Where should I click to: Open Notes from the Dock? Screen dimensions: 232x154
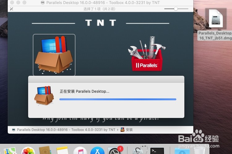click(x=62, y=150)
